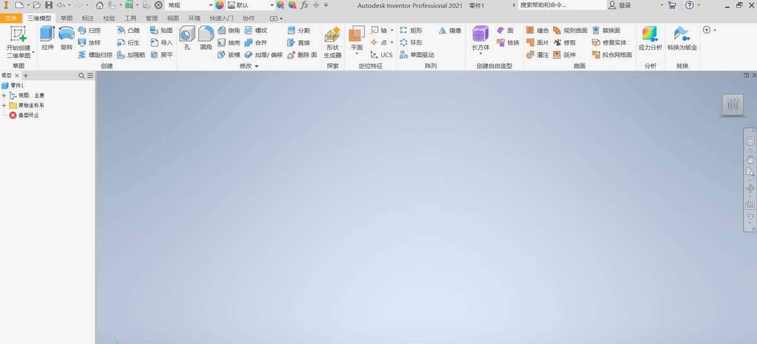Open the 默认 appearance dropdown
This screenshot has width=757, height=344.
(x=271, y=5)
